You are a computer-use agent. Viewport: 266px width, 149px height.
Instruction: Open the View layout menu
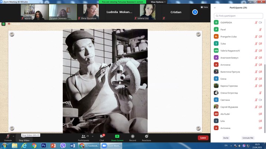(204, 7)
